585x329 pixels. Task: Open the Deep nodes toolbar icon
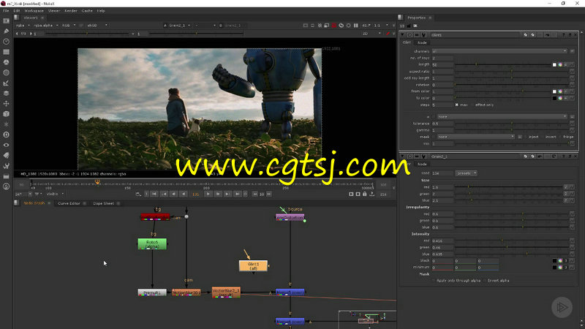pos(6,135)
